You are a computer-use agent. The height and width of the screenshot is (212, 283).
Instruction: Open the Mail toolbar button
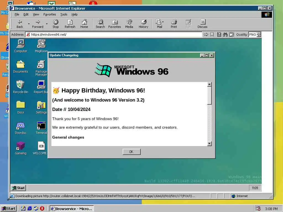[159, 24]
